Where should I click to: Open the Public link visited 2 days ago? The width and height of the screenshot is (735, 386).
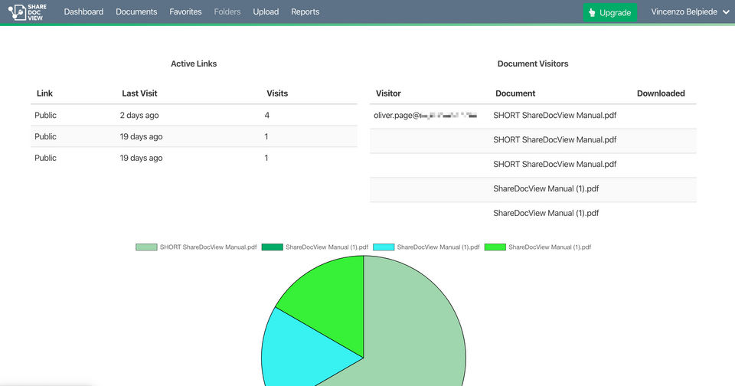(x=45, y=115)
